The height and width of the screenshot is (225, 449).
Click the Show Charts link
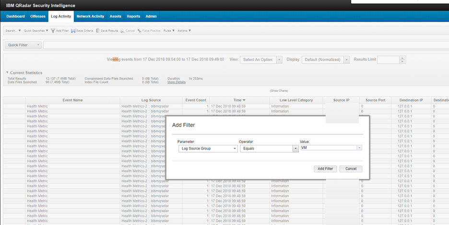click(279, 91)
